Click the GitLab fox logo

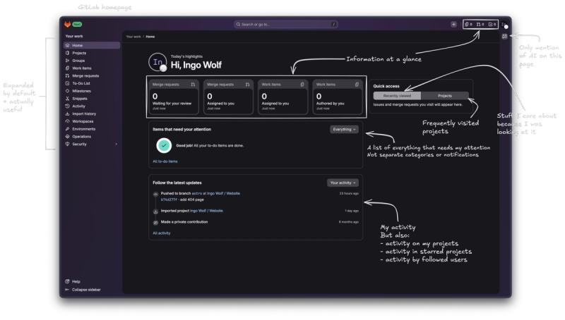(x=67, y=24)
